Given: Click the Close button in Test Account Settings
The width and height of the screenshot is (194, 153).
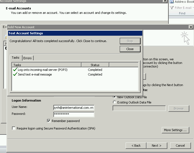Looking at the screenshot, I should coord(130,49).
